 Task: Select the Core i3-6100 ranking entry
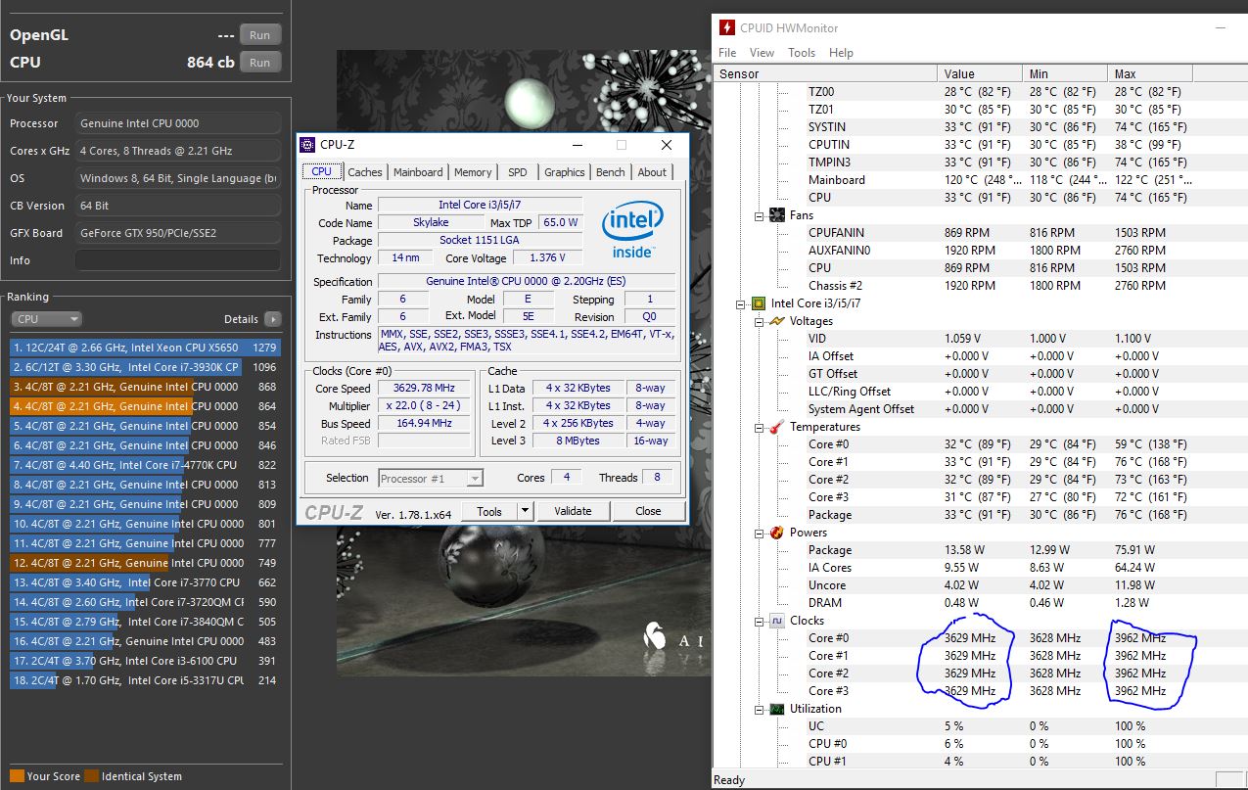(x=146, y=661)
